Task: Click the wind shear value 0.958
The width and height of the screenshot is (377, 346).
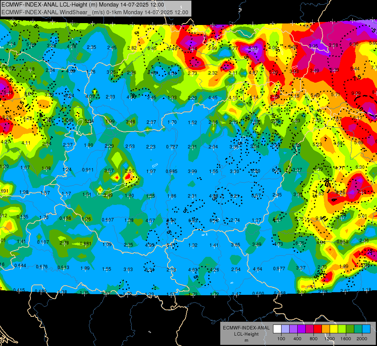Action: point(343,241)
